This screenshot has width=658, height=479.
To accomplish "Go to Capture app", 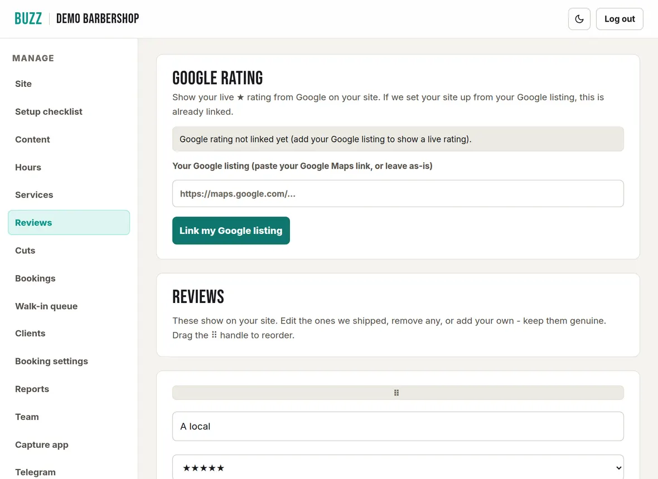I will (x=69, y=444).
